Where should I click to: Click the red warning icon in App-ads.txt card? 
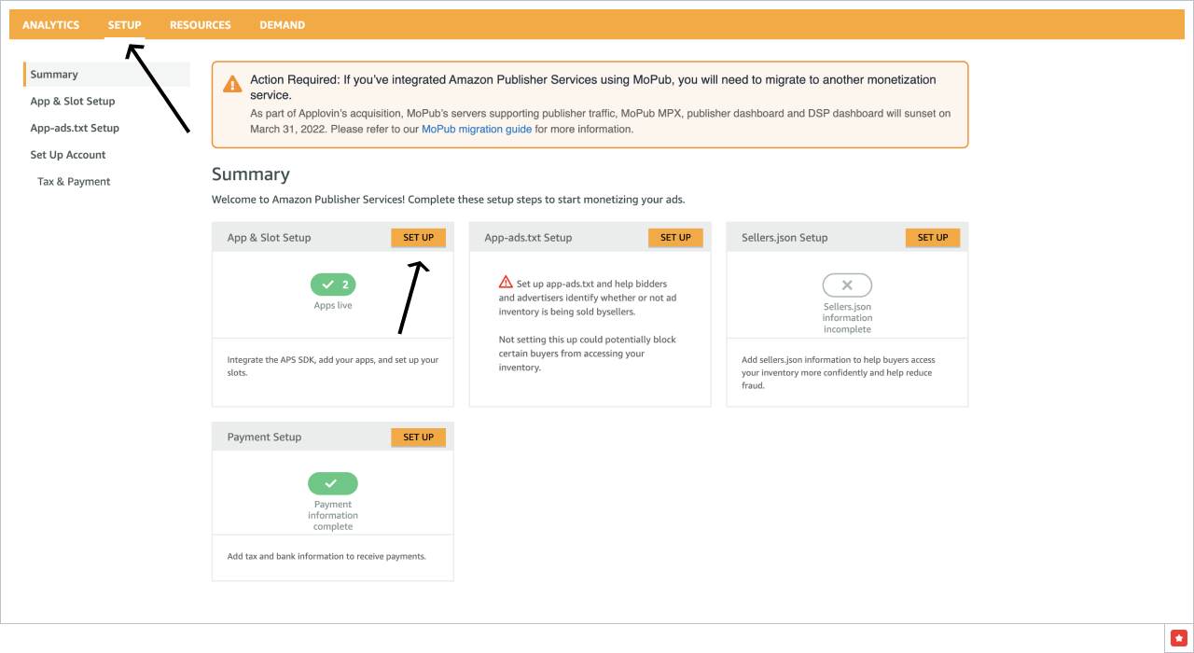[506, 282]
